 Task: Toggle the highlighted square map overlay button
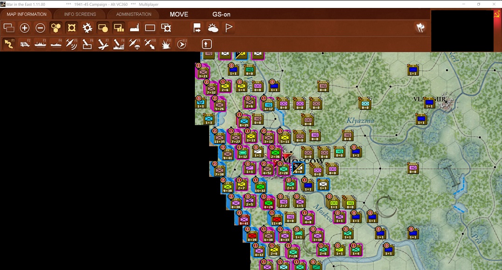coord(72,28)
